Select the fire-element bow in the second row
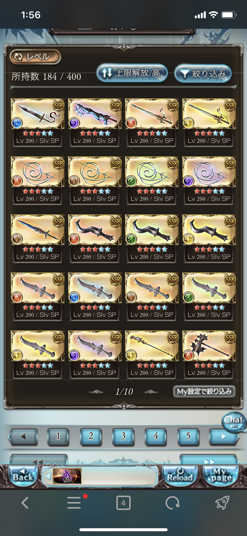247x536 pixels. click(x=38, y=181)
